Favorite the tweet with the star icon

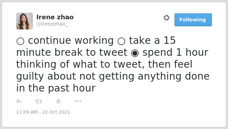coord(58,101)
